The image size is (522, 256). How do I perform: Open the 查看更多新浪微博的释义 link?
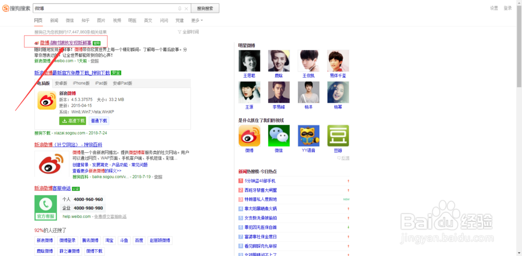(x=97, y=171)
